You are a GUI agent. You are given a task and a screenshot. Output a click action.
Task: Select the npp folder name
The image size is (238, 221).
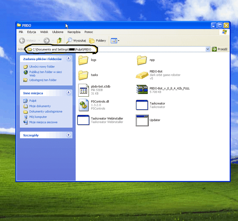click(152, 60)
